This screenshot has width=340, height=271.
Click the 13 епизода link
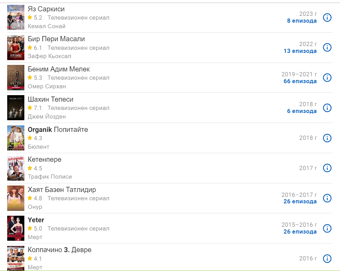coord(300,51)
